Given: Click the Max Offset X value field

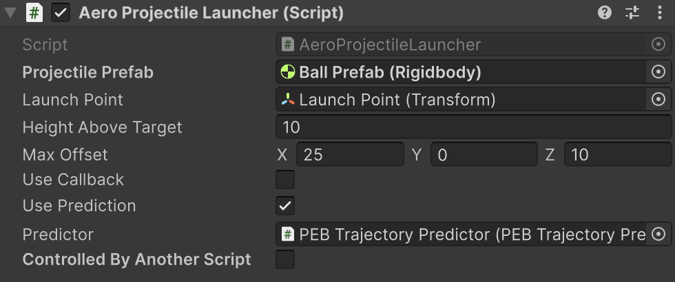Looking at the screenshot, I should (x=350, y=155).
